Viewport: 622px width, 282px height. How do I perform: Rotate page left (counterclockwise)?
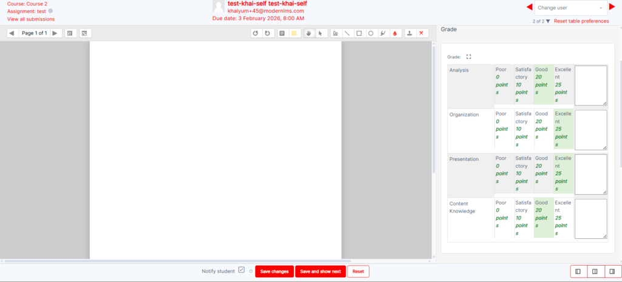(256, 34)
